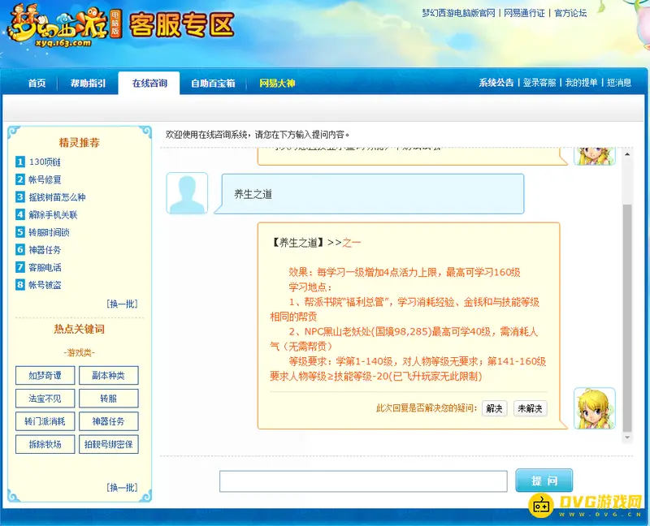The width and height of the screenshot is (650, 526).
Task: Click the 神器任务 keyword button
Action: click(109, 421)
